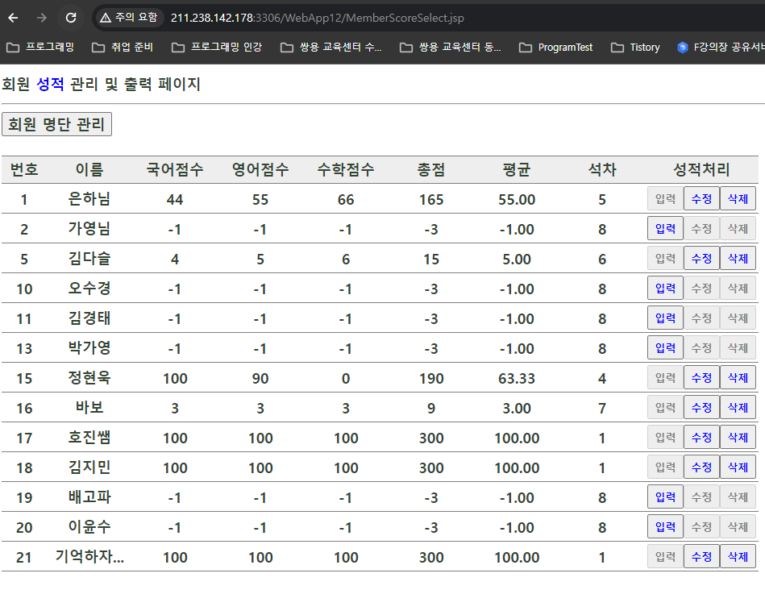Click 입력 button for 배고파 row

(x=665, y=497)
